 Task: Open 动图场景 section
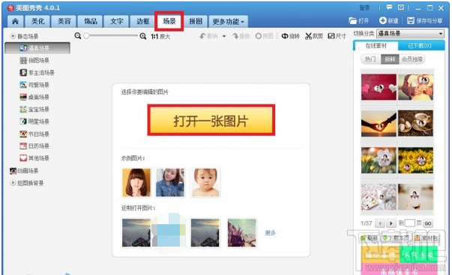pyautogui.click(x=24, y=170)
